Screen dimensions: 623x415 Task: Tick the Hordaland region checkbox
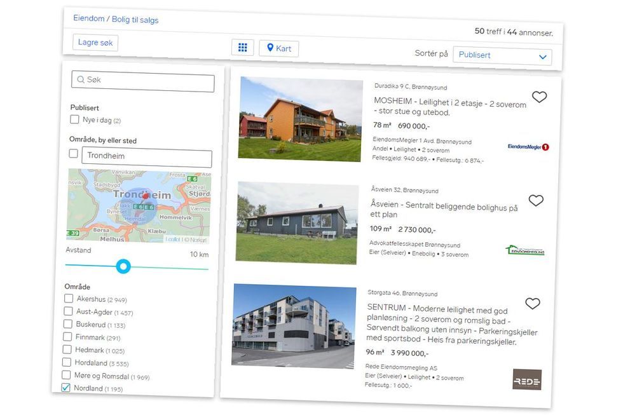pyautogui.click(x=67, y=362)
